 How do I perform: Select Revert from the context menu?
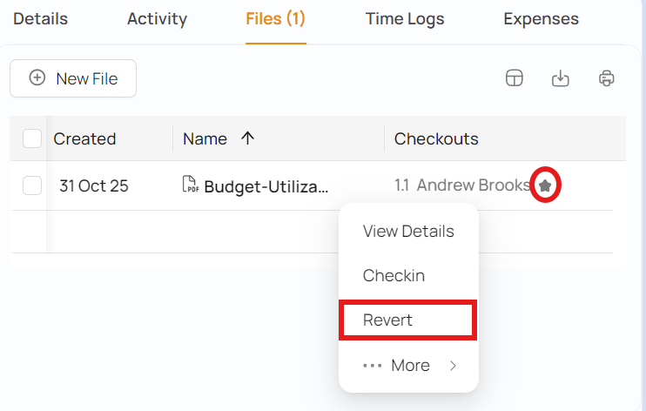(388, 320)
